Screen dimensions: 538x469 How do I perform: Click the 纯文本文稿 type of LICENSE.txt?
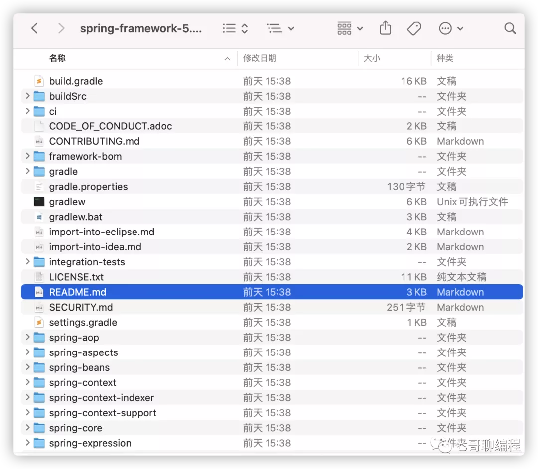[461, 277]
